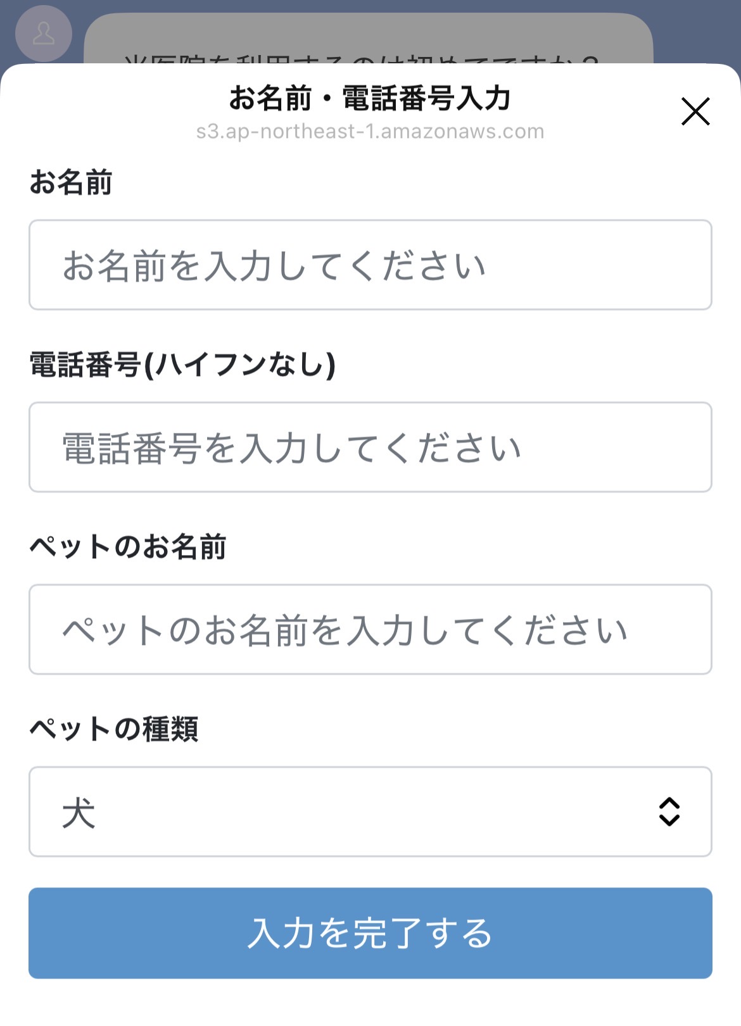Image resolution: width=741 pixels, height=1026 pixels.
Task: Click placeholder 電話番号を入力してください
Action: [291, 448]
